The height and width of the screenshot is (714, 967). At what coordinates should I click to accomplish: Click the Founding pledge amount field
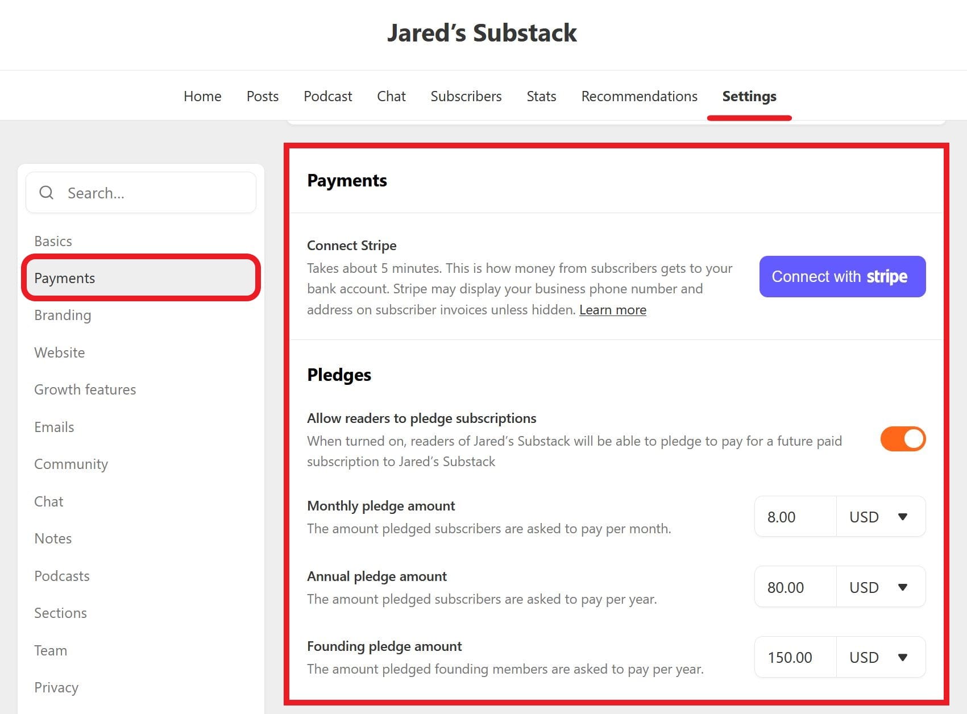point(795,657)
